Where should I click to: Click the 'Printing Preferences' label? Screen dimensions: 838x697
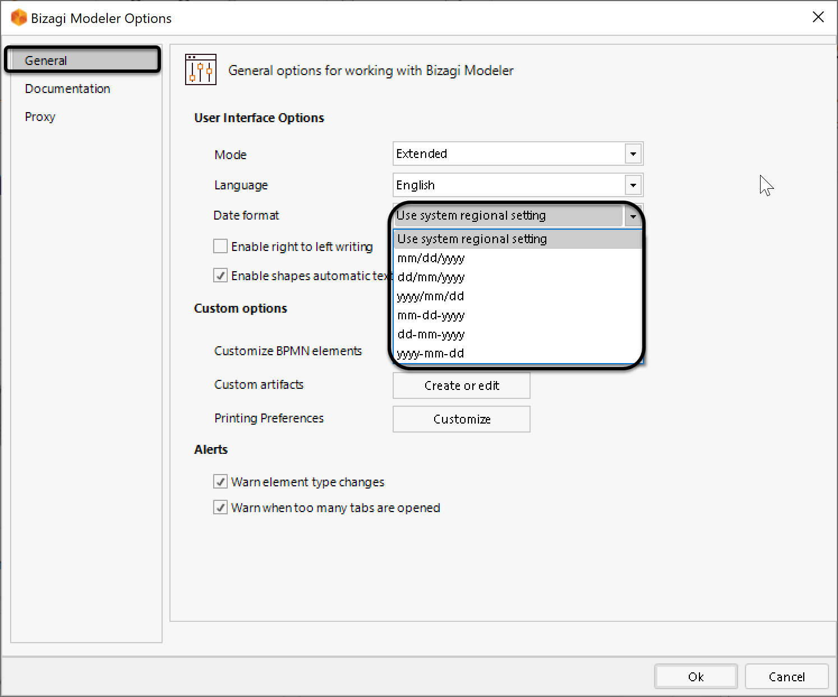point(269,418)
